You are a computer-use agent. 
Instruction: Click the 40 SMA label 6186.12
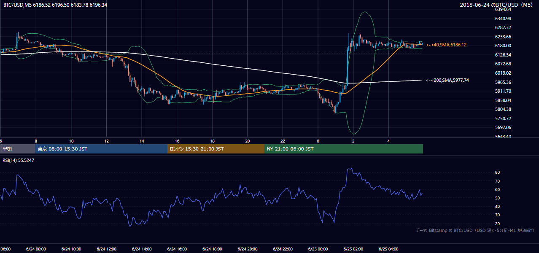[446, 45]
